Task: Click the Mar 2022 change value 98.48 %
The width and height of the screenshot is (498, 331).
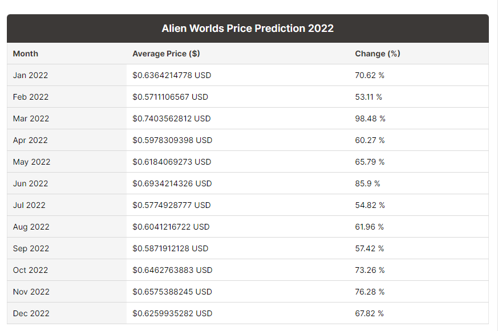Action: pos(370,118)
